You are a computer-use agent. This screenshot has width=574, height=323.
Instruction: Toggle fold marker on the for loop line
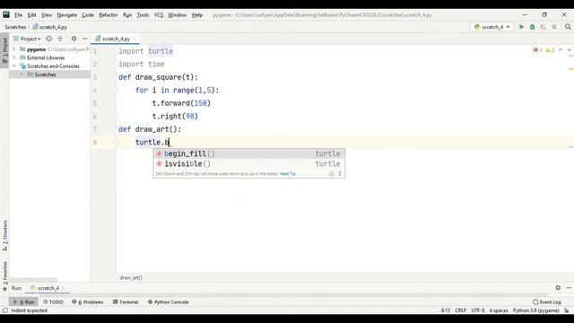pos(117,90)
